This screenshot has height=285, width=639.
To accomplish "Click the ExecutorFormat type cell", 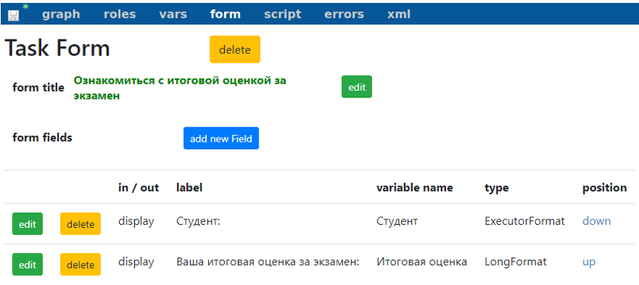I will [525, 221].
